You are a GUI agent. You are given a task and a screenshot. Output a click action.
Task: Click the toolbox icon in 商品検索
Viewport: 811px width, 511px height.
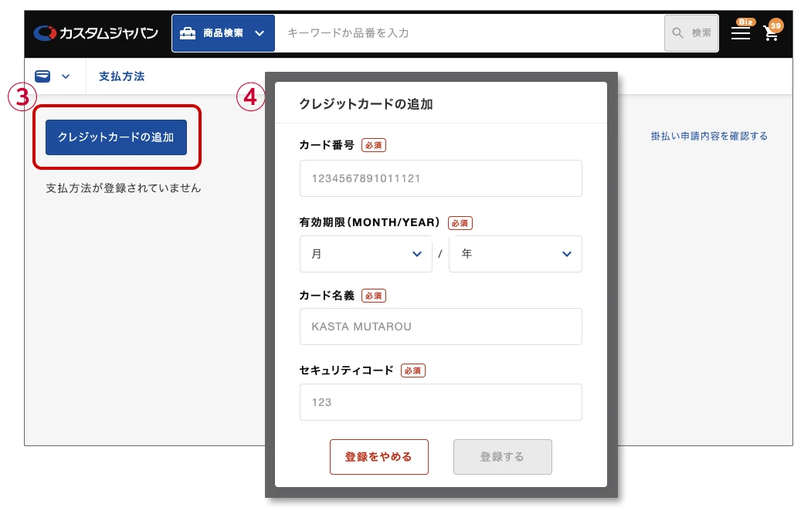pos(187,33)
